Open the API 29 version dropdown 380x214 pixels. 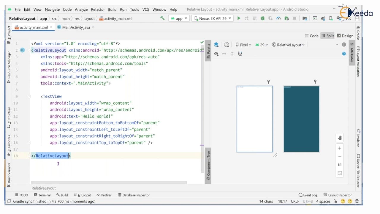tap(262, 45)
